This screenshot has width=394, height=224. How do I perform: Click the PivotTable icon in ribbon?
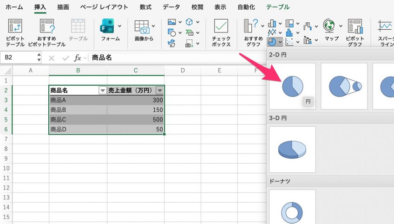pyautogui.click(x=15, y=27)
